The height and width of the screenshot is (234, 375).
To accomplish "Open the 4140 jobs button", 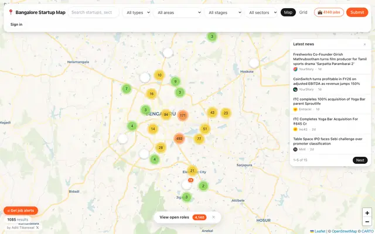I will pos(329,12).
